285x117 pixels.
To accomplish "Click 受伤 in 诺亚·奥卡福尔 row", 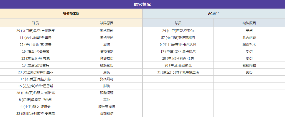I will (249, 52).
